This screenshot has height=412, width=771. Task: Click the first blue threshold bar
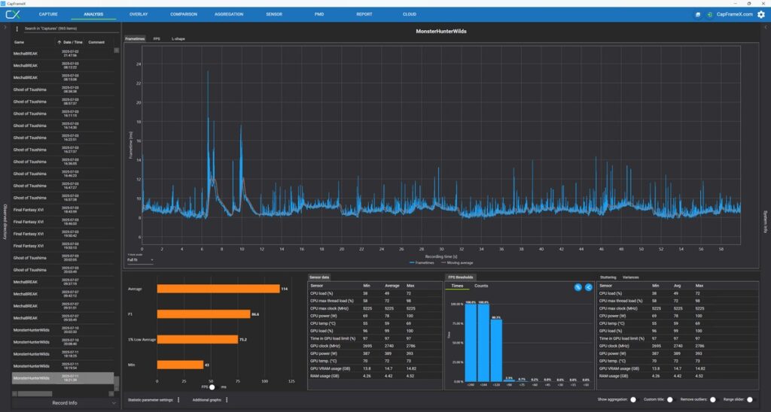click(471, 343)
